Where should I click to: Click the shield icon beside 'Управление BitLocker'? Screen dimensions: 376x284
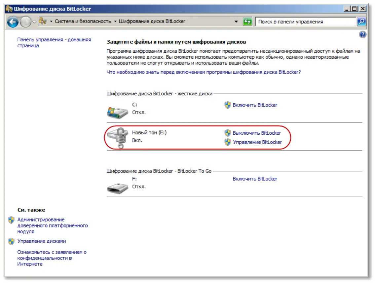tap(228, 142)
